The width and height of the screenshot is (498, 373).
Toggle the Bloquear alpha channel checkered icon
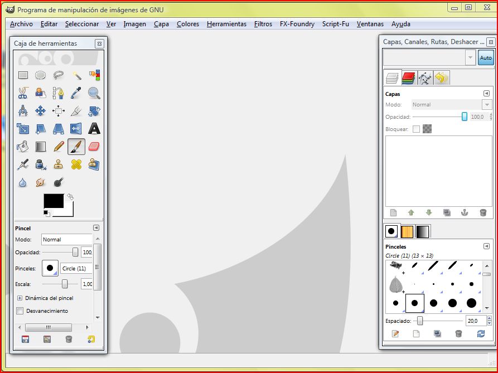click(427, 129)
